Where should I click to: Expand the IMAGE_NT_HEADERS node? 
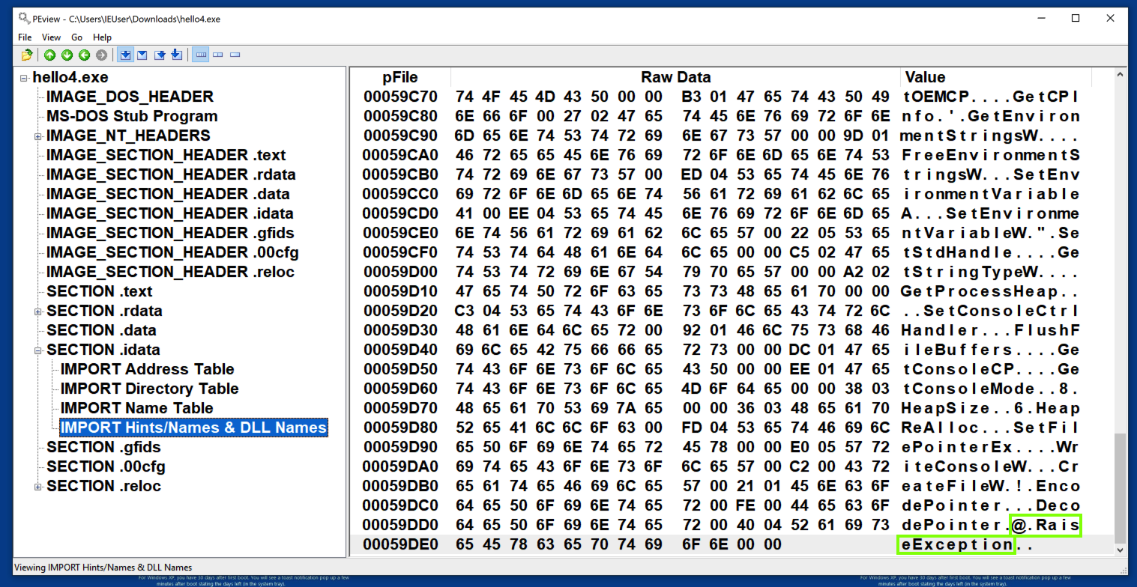click(x=37, y=136)
